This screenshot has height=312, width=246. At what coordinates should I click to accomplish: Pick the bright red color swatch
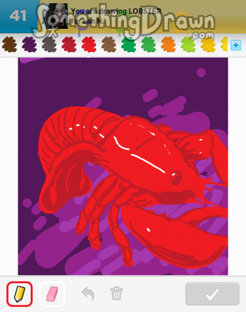[x=89, y=44]
